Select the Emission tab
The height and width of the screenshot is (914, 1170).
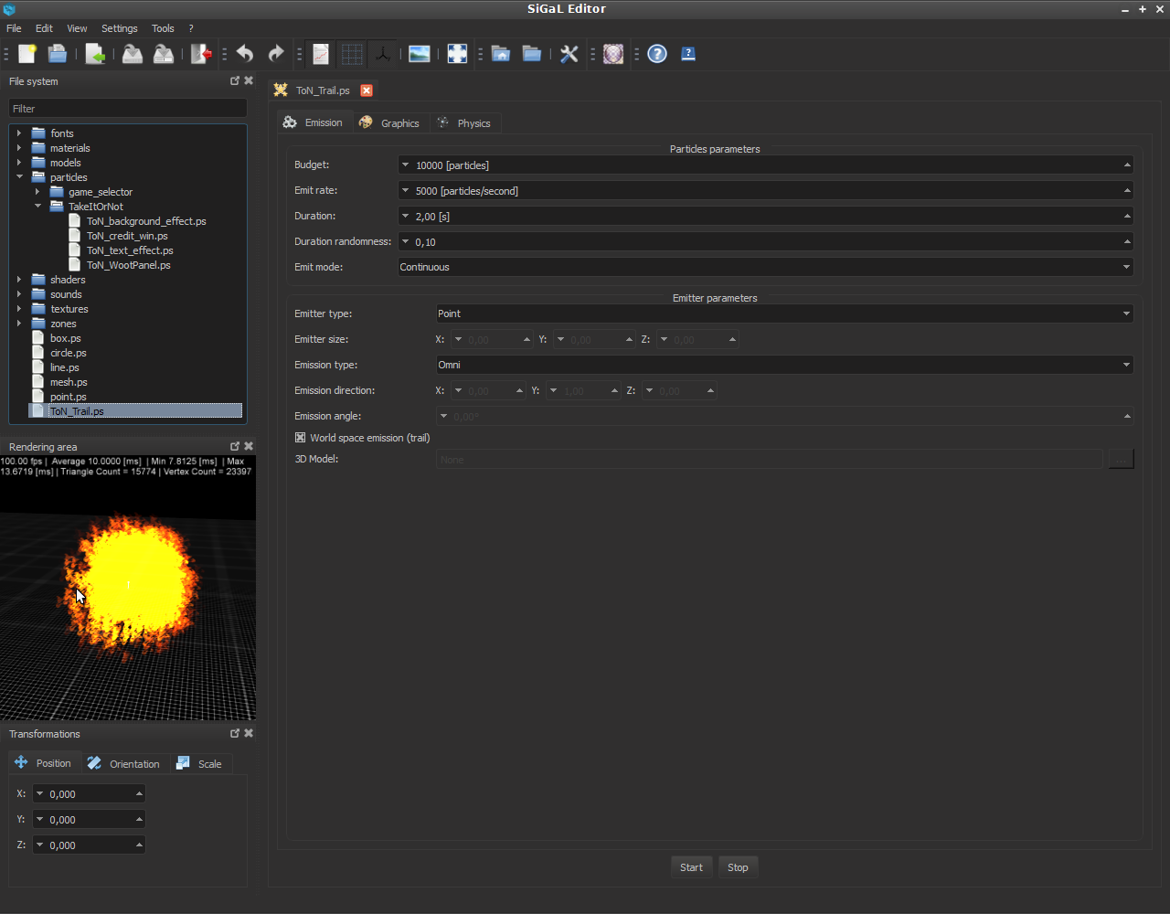point(314,122)
